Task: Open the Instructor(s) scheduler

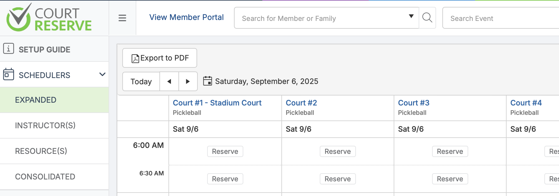Action: pyautogui.click(x=45, y=125)
